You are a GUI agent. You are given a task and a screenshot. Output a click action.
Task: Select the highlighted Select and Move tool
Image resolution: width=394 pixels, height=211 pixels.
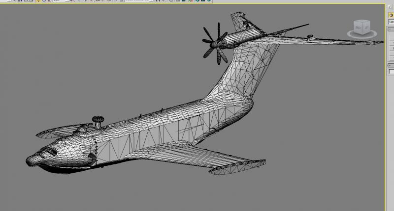[x=38, y=1]
